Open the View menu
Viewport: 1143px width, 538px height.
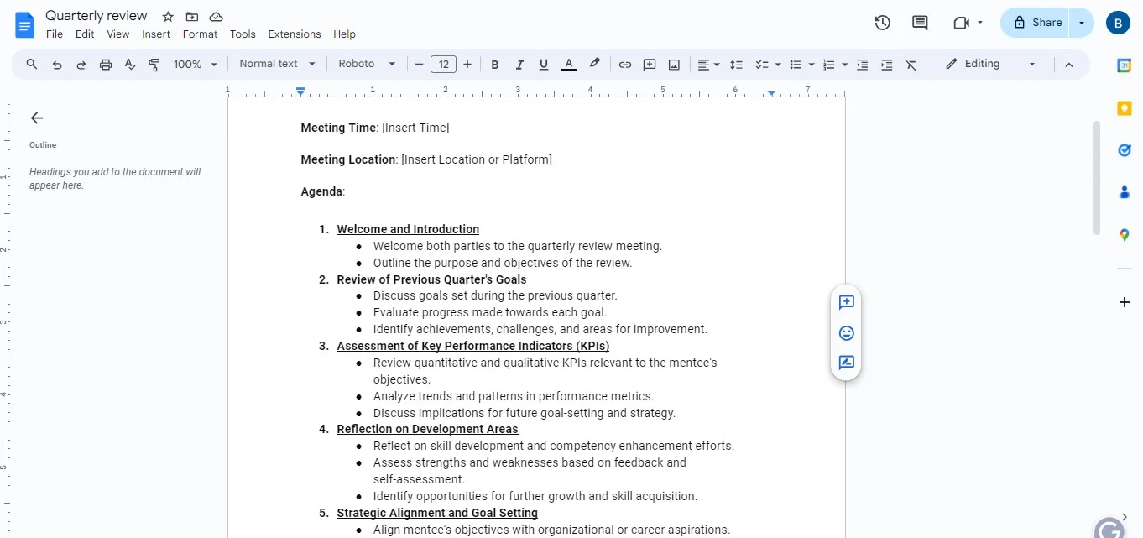118,34
